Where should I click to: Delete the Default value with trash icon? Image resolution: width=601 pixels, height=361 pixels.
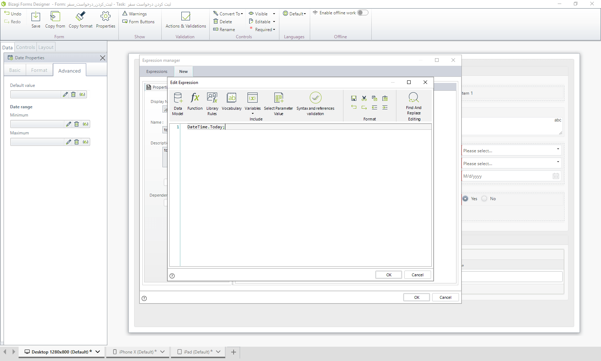tap(73, 94)
